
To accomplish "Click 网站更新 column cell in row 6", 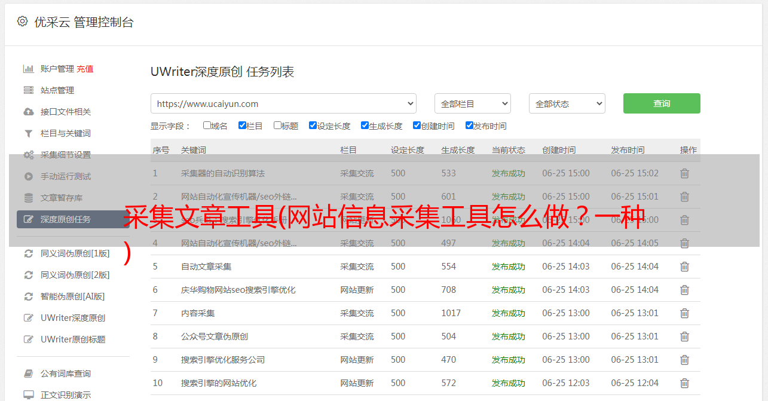I will (x=357, y=290).
